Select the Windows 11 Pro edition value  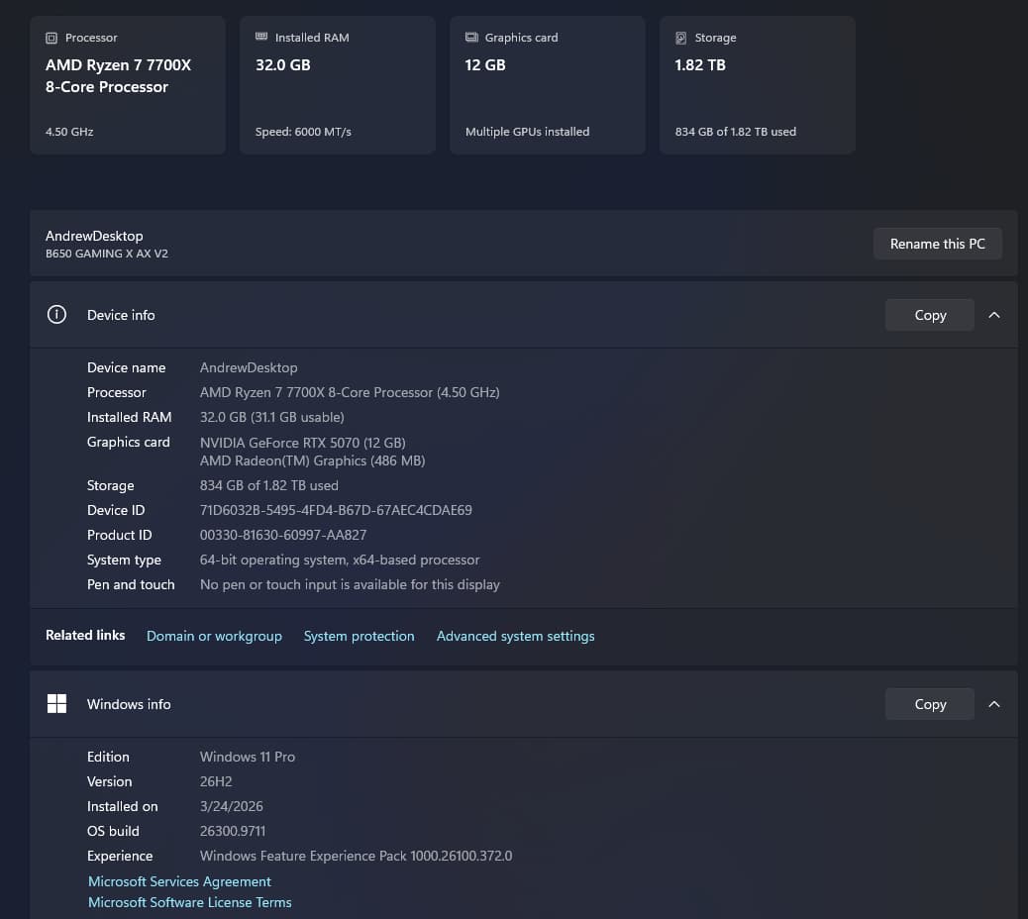coord(248,757)
